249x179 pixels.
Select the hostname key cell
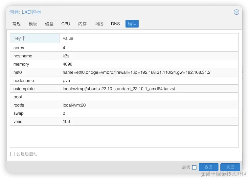tap(34, 56)
